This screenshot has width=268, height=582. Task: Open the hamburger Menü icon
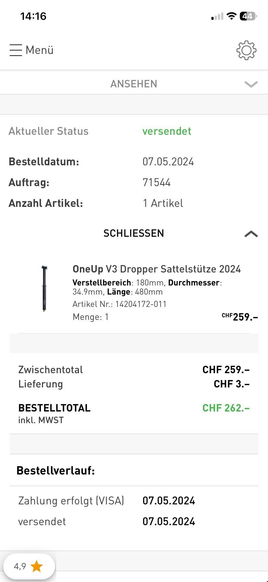(16, 50)
